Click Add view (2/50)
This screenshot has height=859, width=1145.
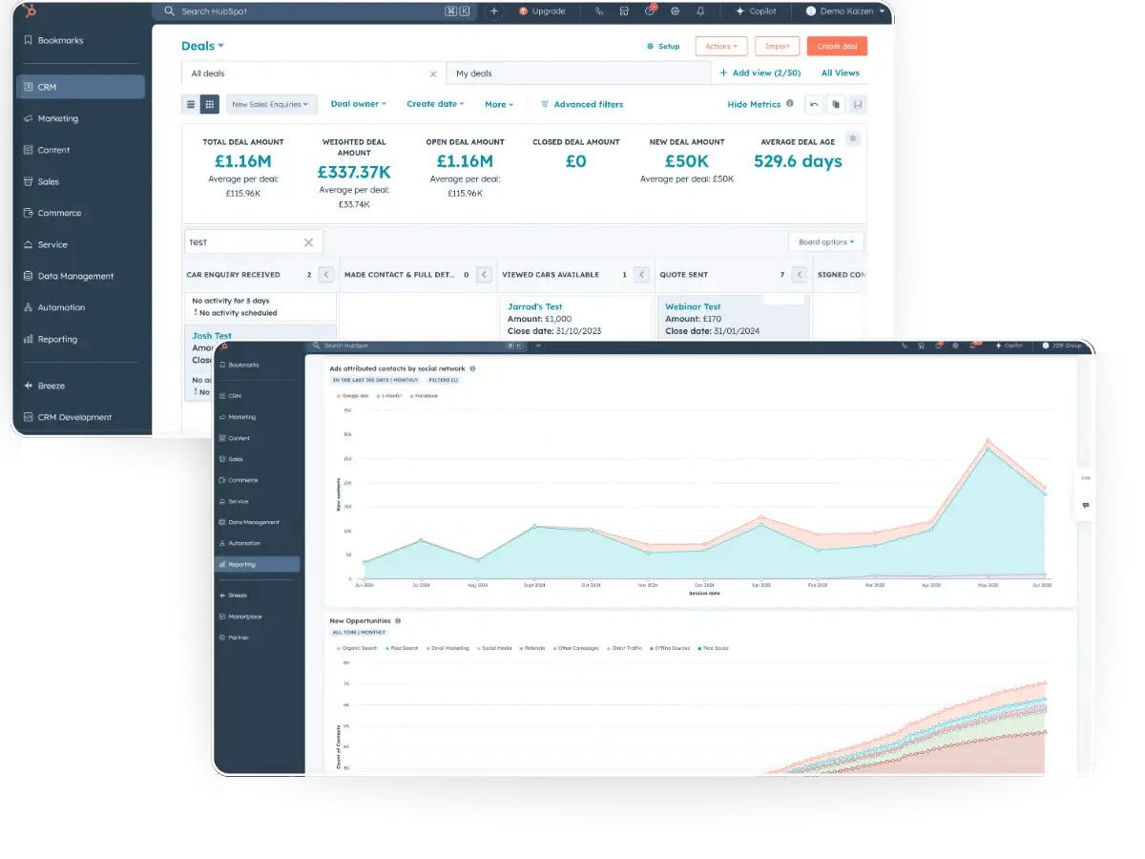tap(760, 73)
